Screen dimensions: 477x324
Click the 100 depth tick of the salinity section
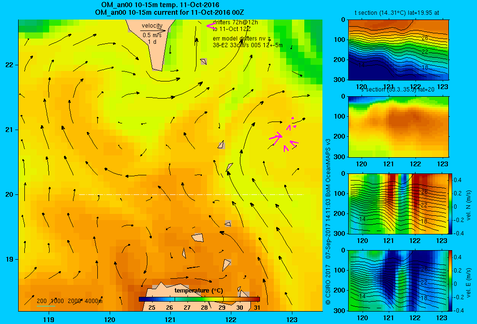pos(341,116)
